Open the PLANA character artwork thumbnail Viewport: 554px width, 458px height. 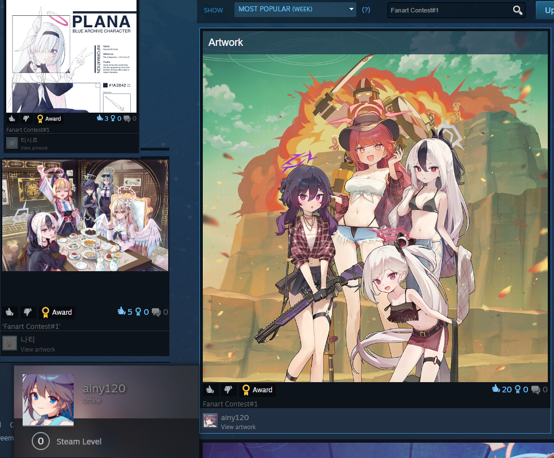[x=72, y=56]
